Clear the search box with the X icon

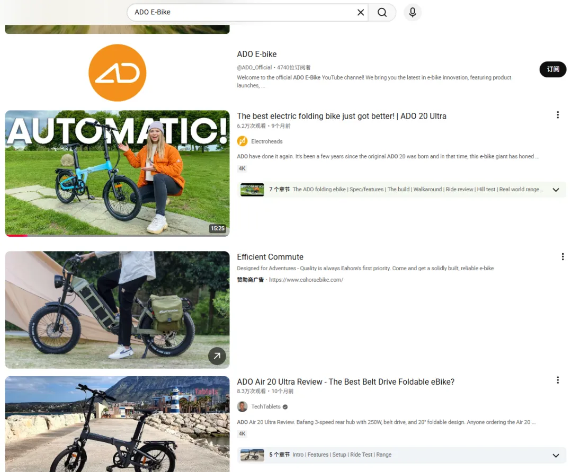pos(361,12)
